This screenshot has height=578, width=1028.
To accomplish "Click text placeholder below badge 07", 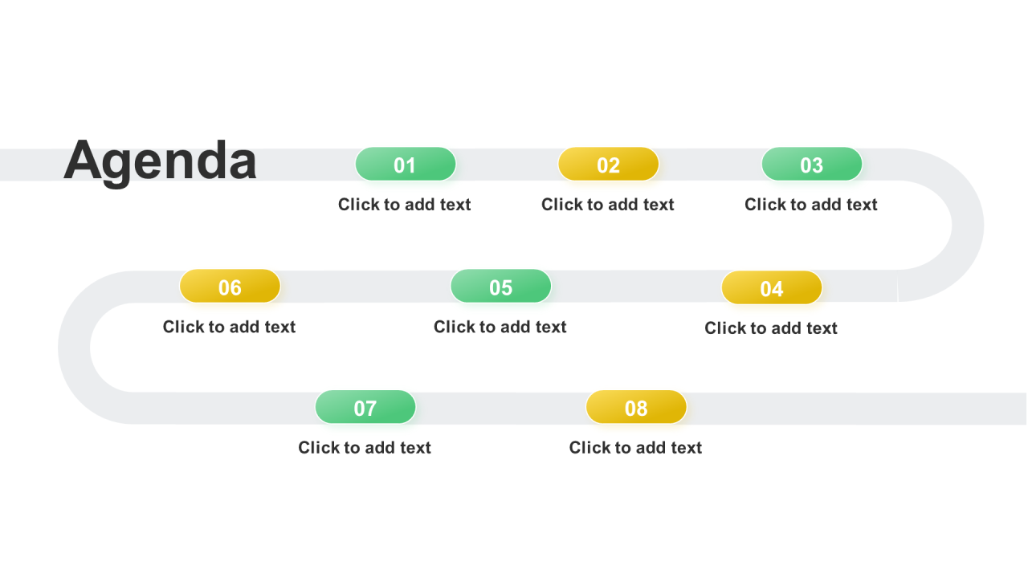I will click(365, 448).
